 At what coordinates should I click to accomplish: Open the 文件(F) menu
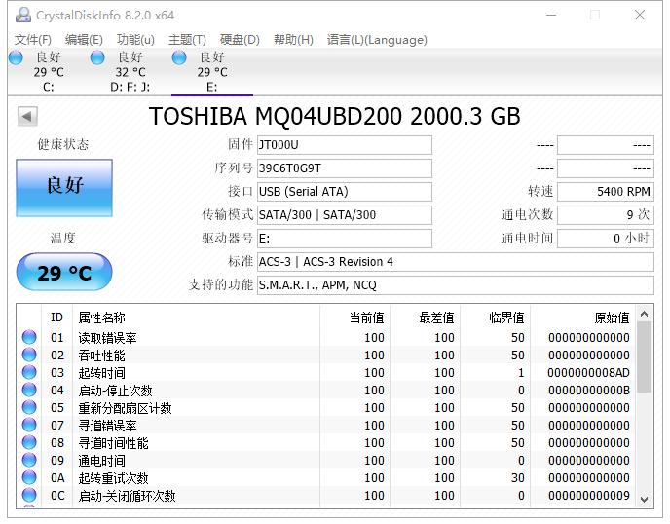[33, 40]
